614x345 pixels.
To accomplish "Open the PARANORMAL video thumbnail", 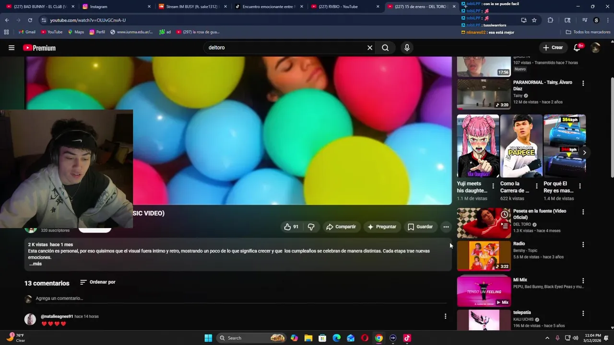I will 484,94.
